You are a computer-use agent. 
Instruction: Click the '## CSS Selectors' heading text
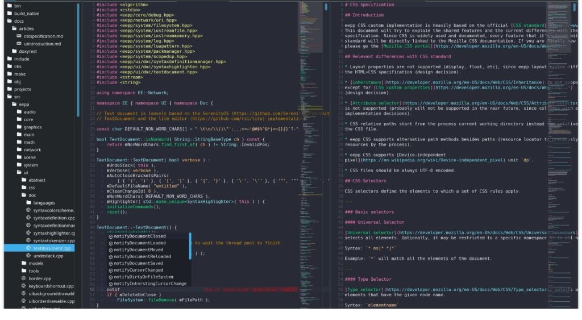click(x=365, y=181)
